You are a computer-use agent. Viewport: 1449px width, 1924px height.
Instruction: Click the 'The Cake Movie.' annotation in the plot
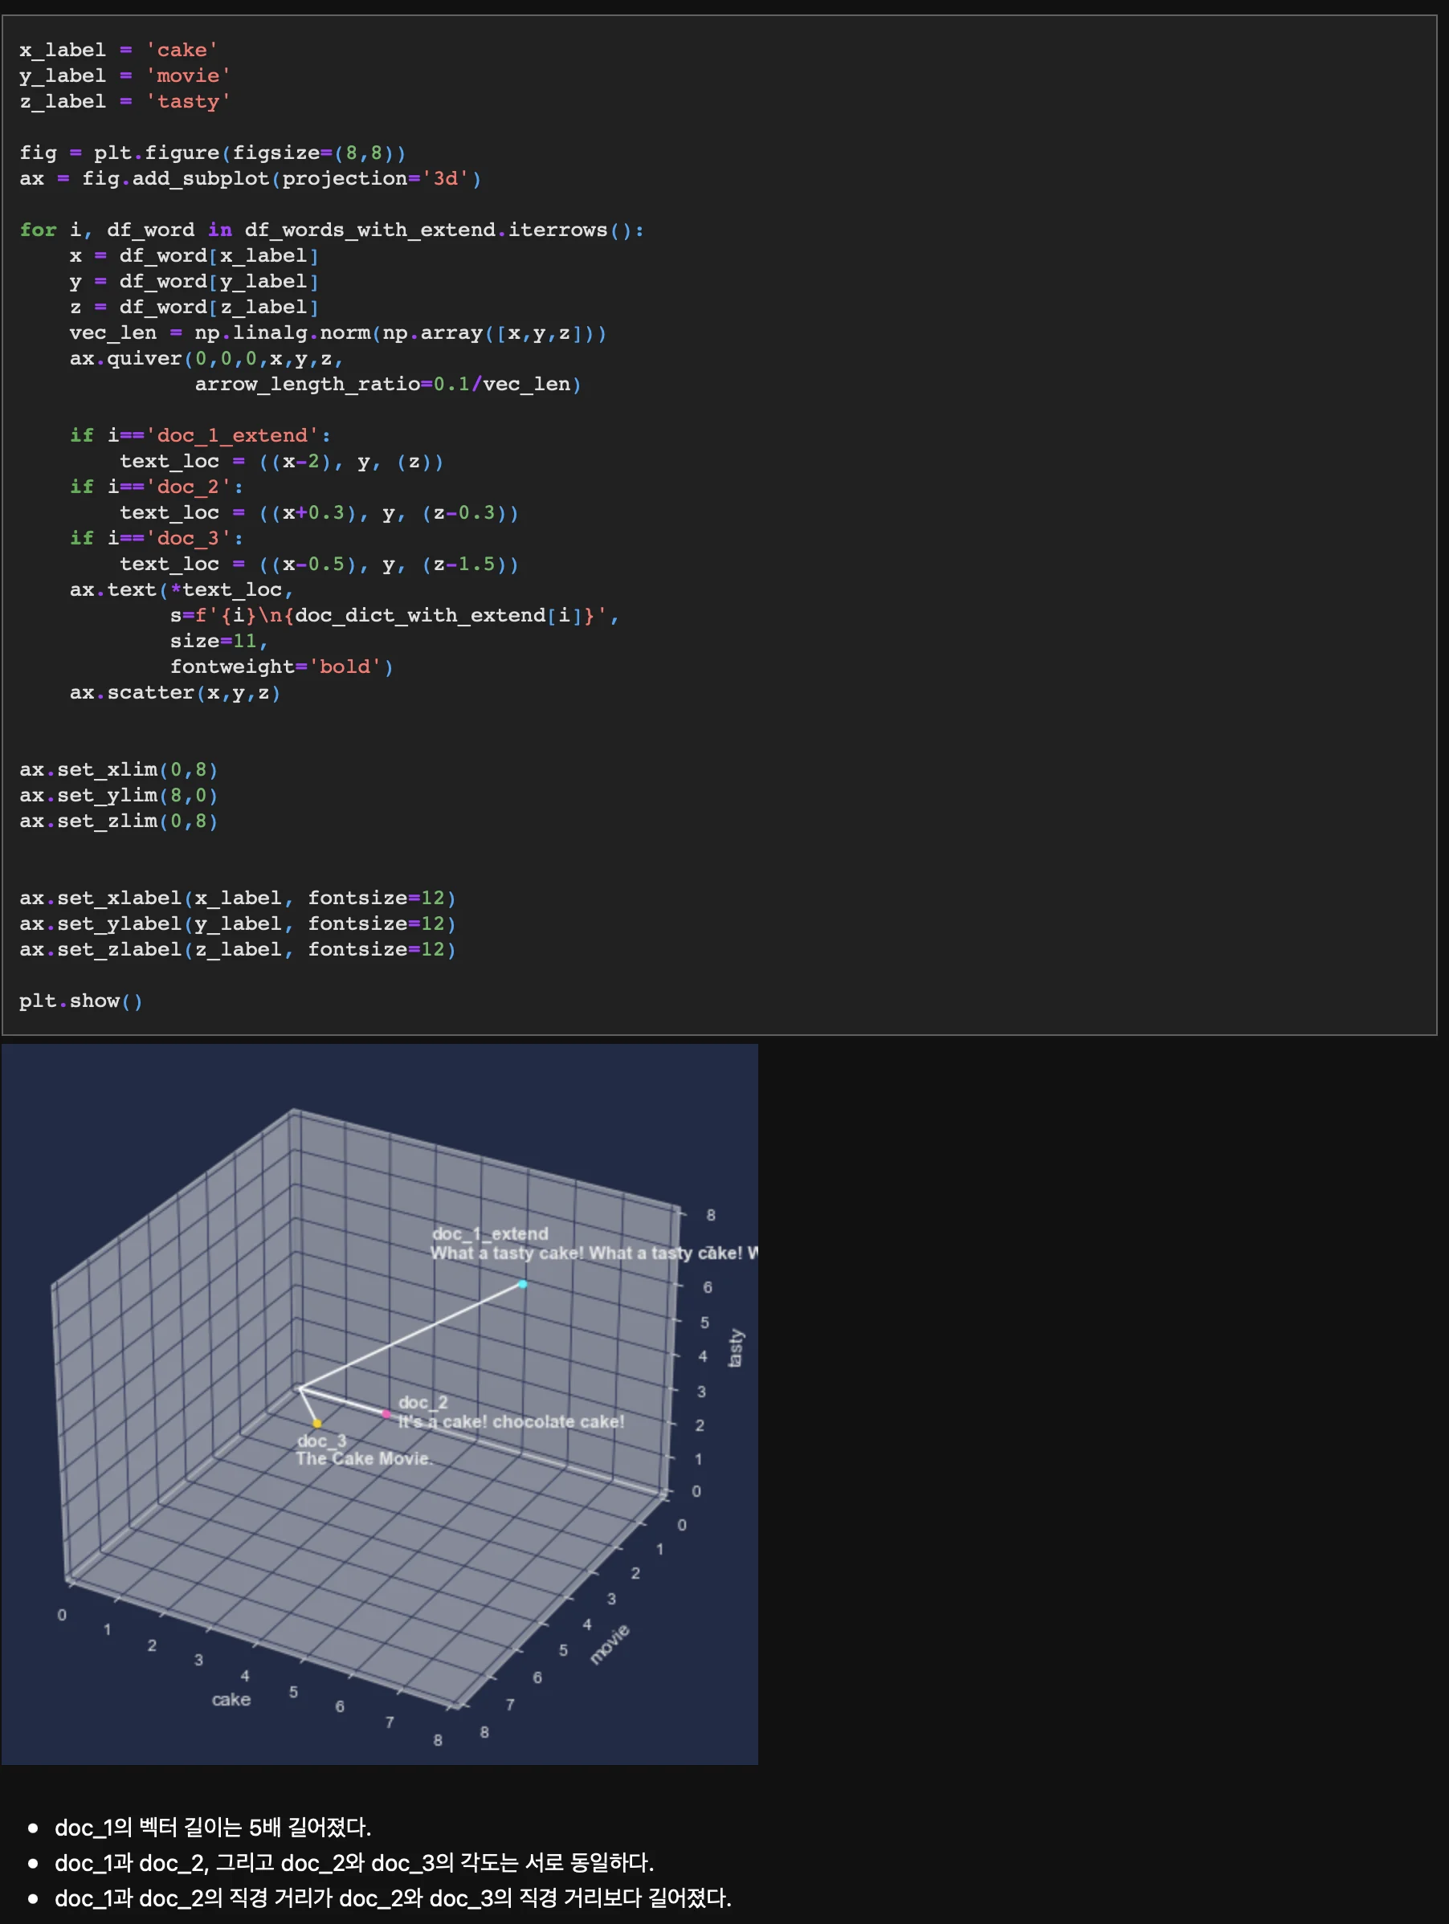tap(364, 1458)
